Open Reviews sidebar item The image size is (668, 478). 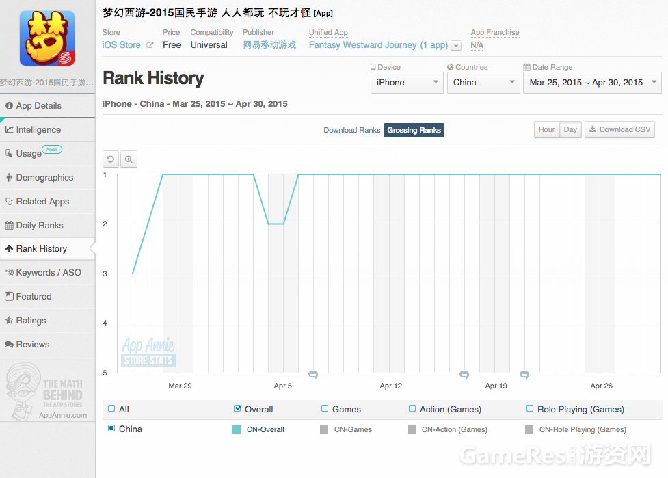pyautogui.click(x=47, y=344)
